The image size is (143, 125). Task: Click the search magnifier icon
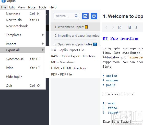[76, 16]
